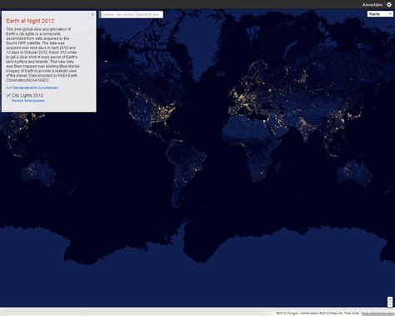The height and width of the screenshot is (316, 395).
Task: Click the Anmelden sign-in link
Action: (372, 5)
